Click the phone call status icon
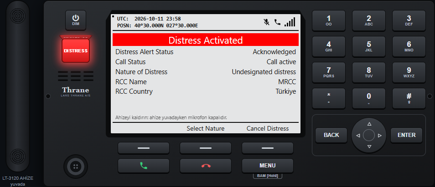This screenshot has height=187, width=435. [x=277, y=22]
